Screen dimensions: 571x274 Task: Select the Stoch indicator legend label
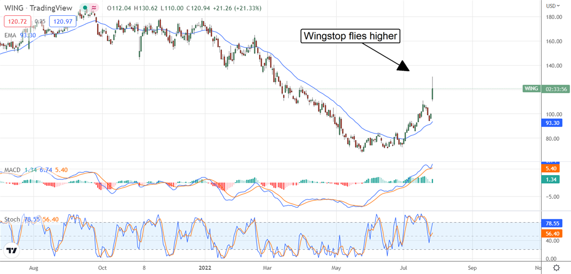12,219
